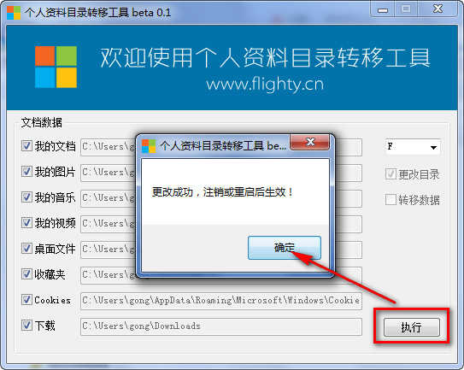Toggle the 收藏夹 checkbox
Viewport: 464px width, 370px height.
tap(26, 274)
